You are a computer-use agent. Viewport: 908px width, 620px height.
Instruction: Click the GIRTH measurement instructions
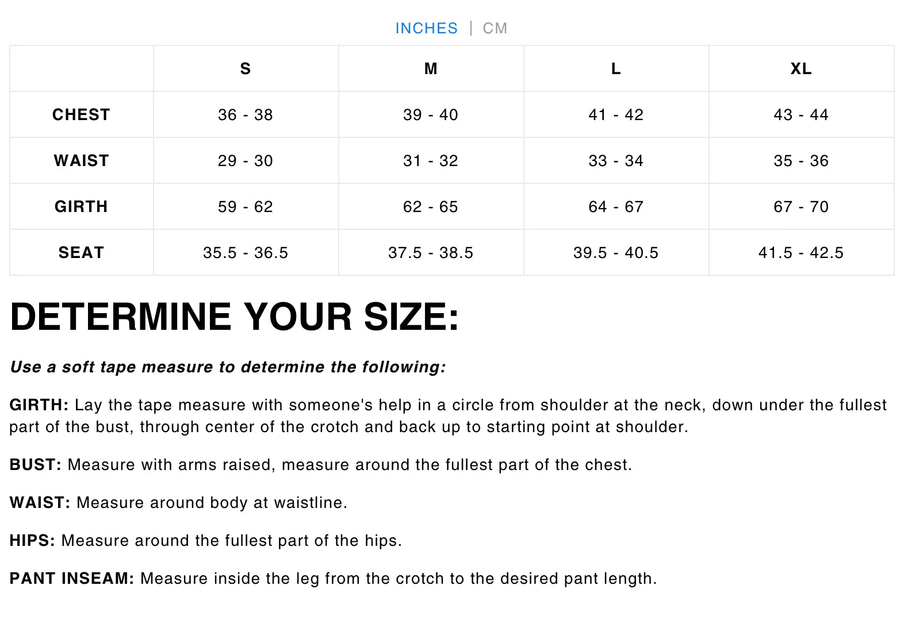click(x=448, y=415)
